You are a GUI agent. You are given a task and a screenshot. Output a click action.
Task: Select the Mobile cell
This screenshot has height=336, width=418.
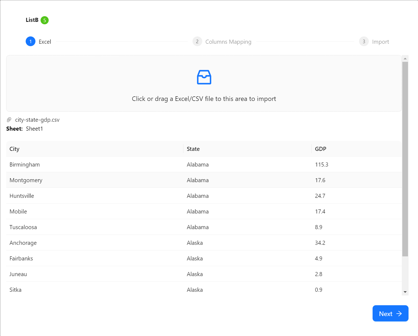95,211
